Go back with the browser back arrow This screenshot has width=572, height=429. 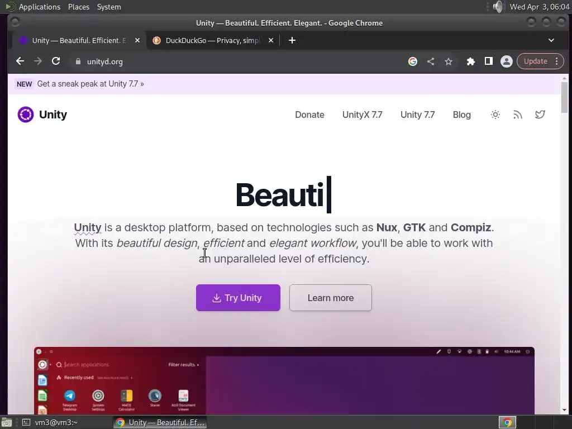(20, 61)
